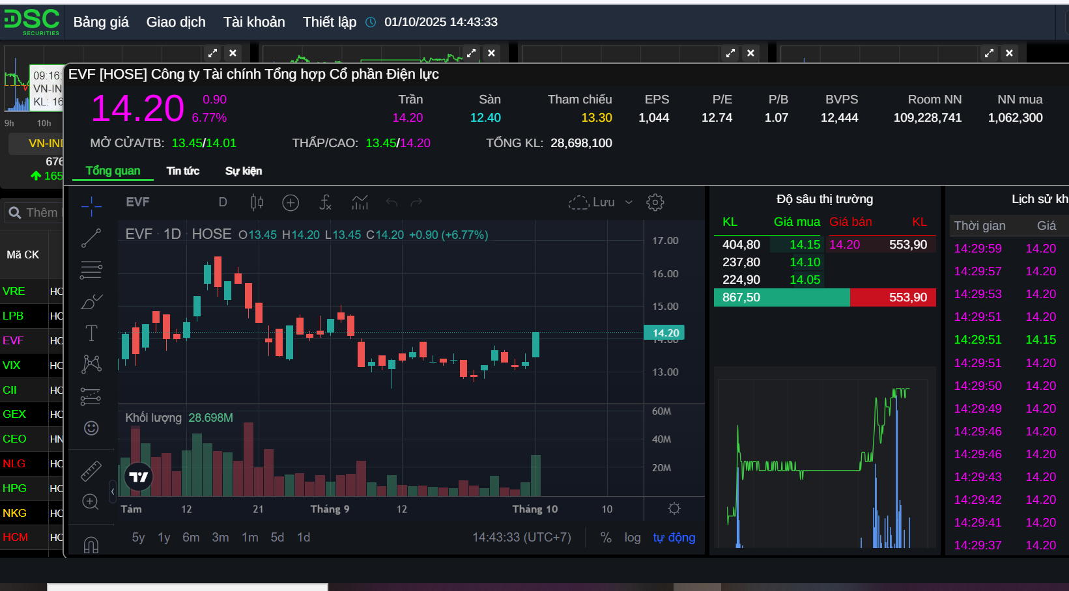Select HPG in the watchlist
Screen dimensions: 1069x591
[14, 489]
